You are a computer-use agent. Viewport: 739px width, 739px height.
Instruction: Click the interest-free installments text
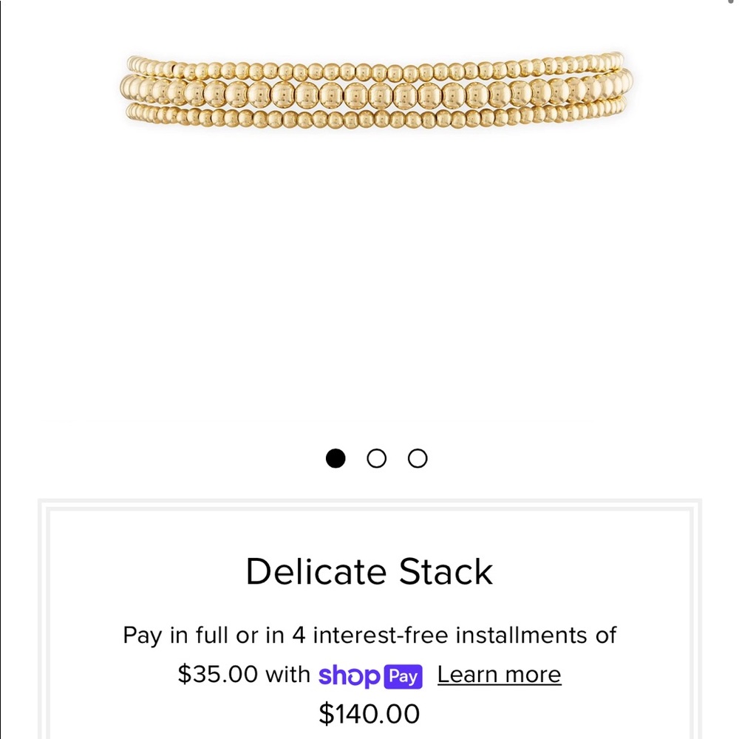(369, 635)
